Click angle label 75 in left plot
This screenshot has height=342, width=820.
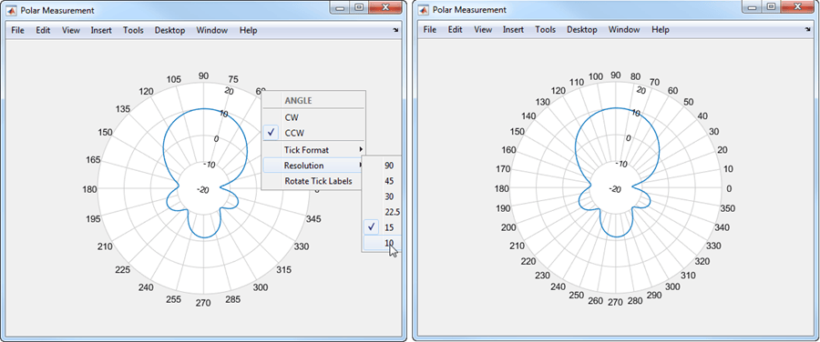[233, 79]
